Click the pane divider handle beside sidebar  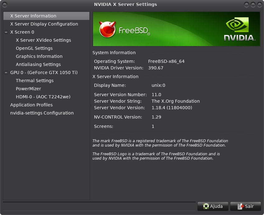pos(91,106)
